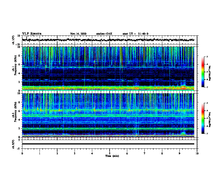
Task: Click time axis tick label "1"
Action: [x=40, y=153]
